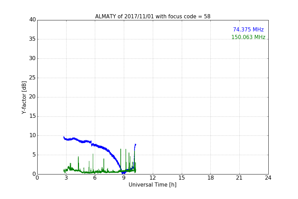The image size is (298, 199).
Task: Click x-axis tick label 15
Action: 181,178
